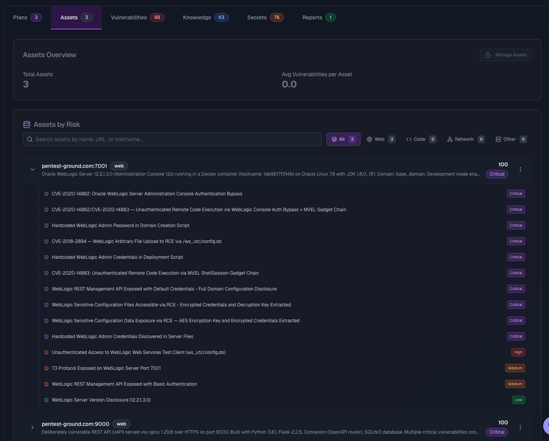Filter assets by Code type

(421, 139)
